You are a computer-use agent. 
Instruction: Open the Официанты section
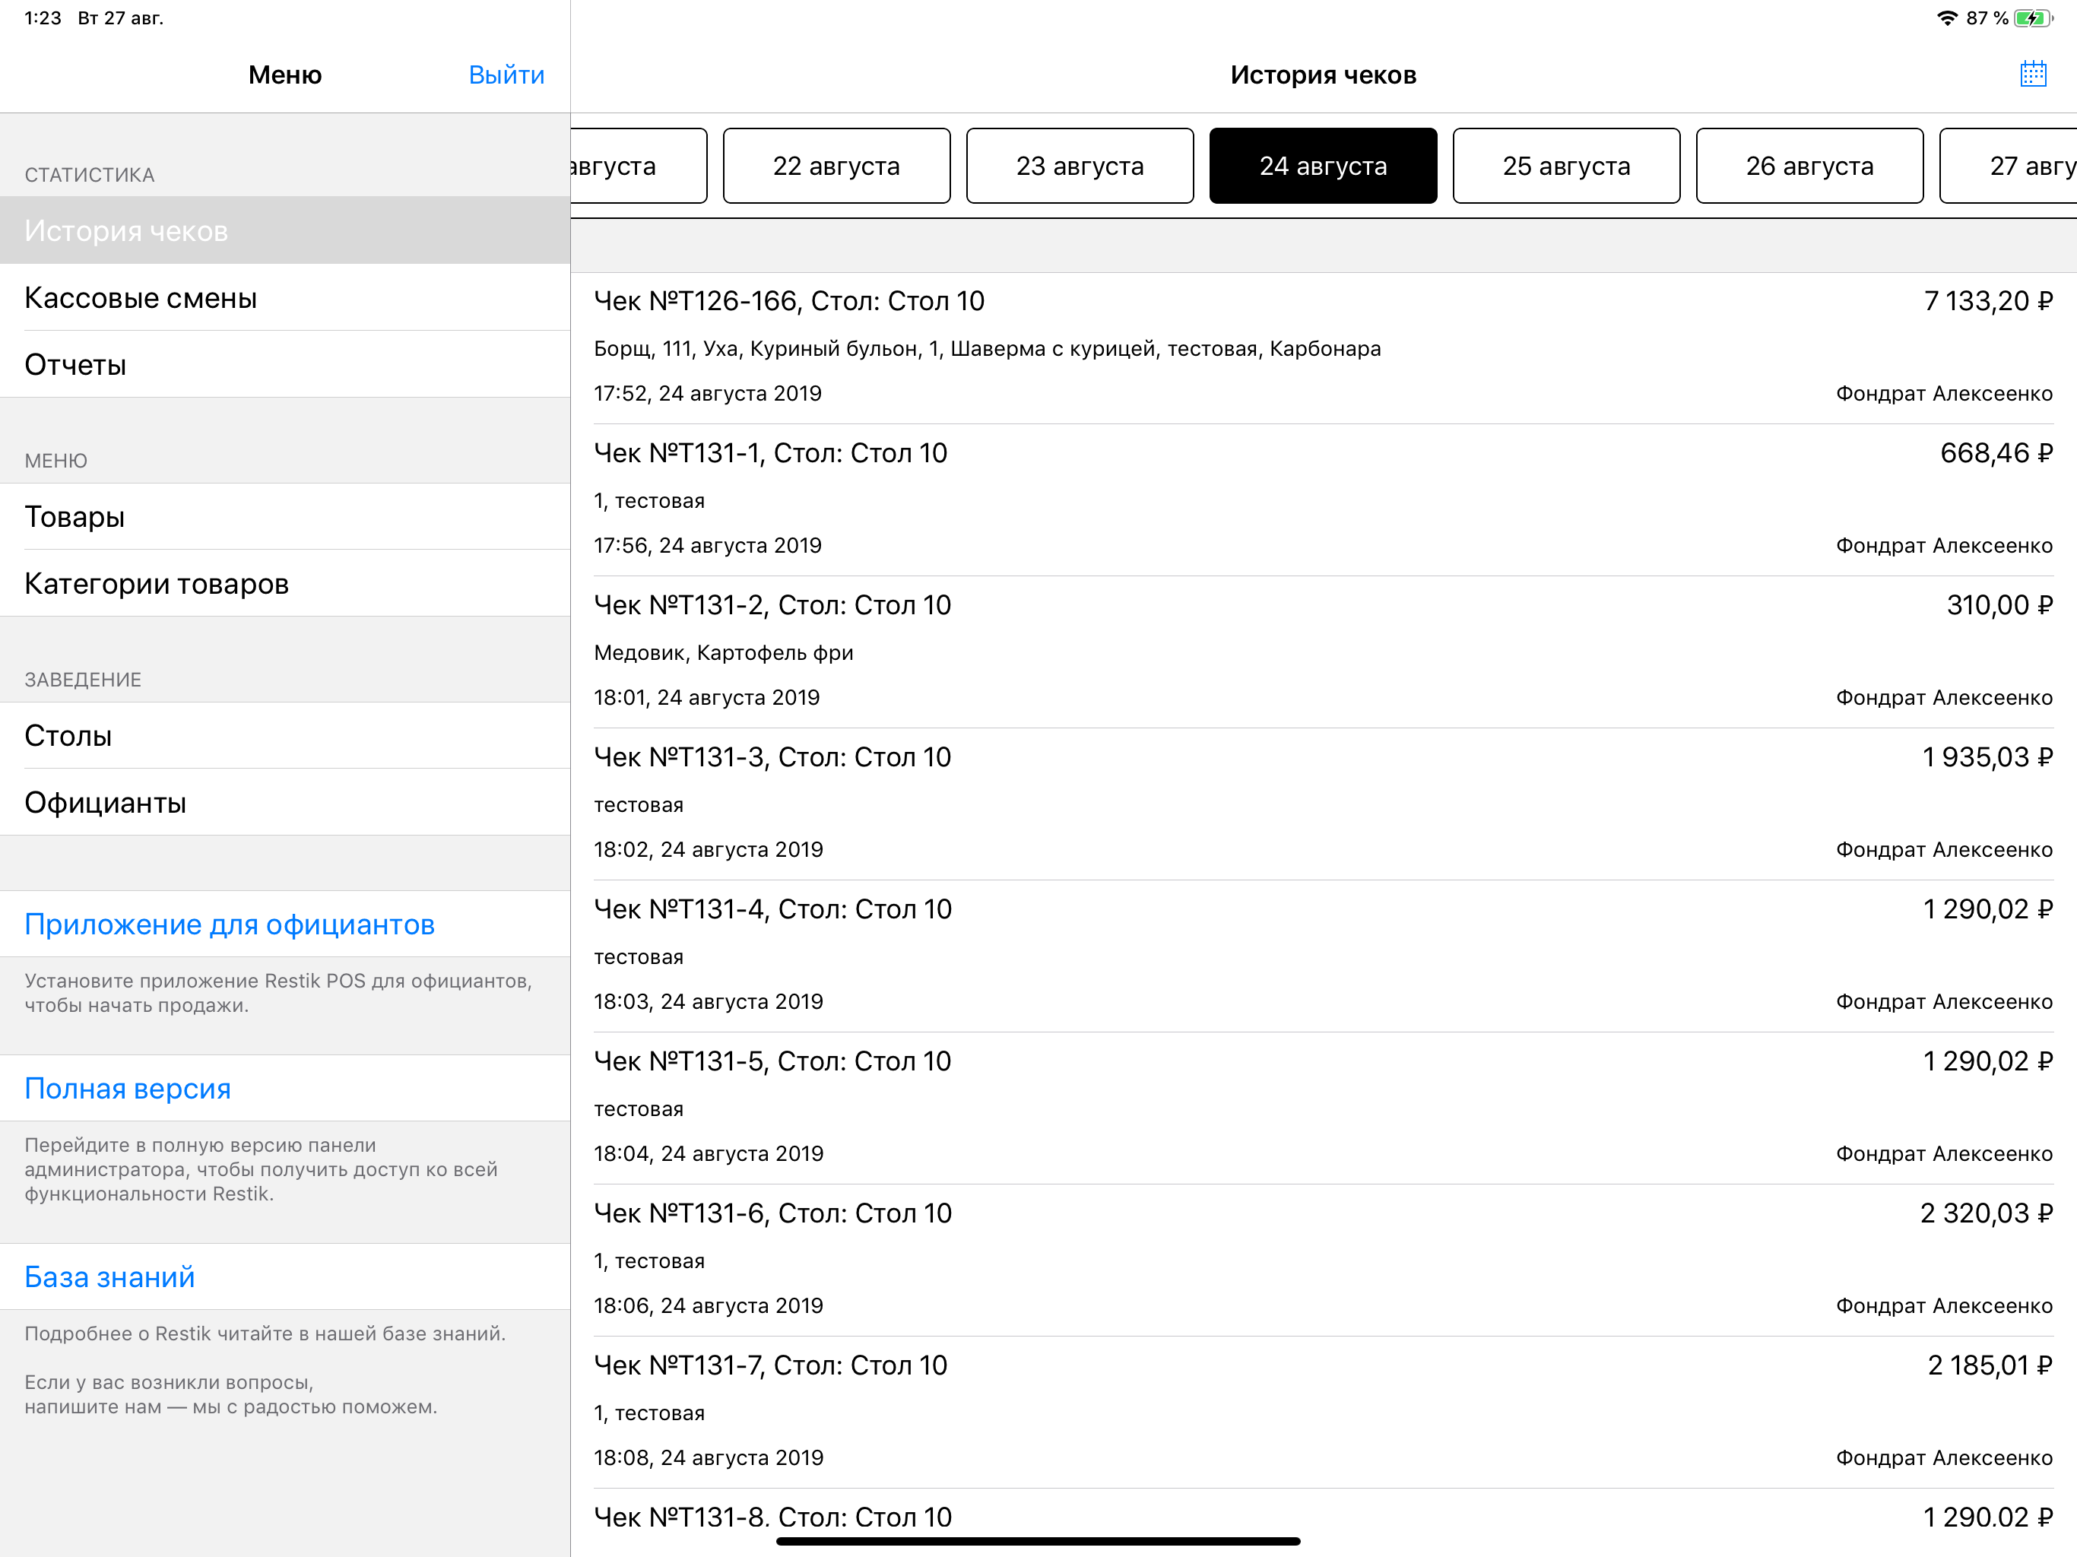105,802
